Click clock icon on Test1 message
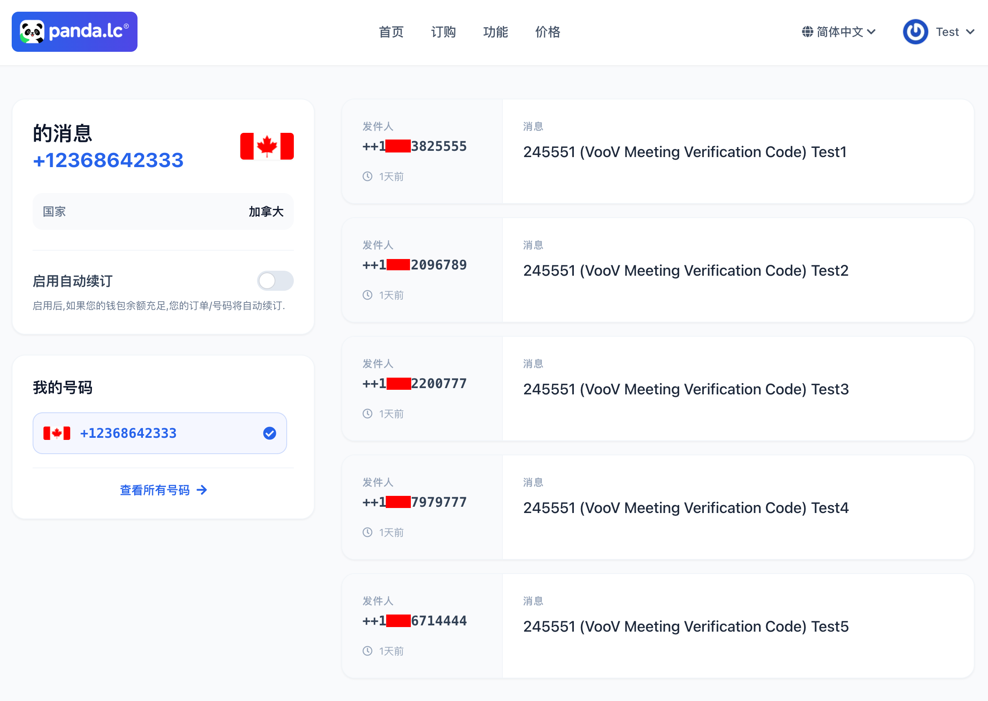The width and height of the screenshot is (988, 701). click(367, 177)
